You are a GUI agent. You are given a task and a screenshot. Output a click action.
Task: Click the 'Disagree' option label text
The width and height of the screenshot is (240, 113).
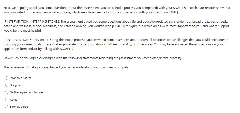(x=15, y=85)
